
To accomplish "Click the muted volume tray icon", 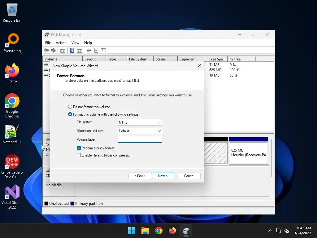I will coord(287,231).
